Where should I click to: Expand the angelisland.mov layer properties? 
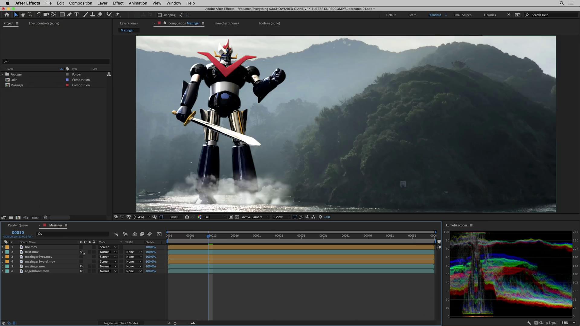coord(3,271)
